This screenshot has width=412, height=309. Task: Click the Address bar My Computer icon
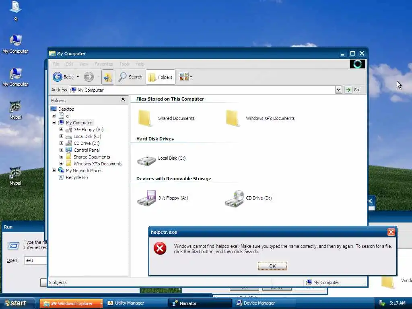point(73,90)
